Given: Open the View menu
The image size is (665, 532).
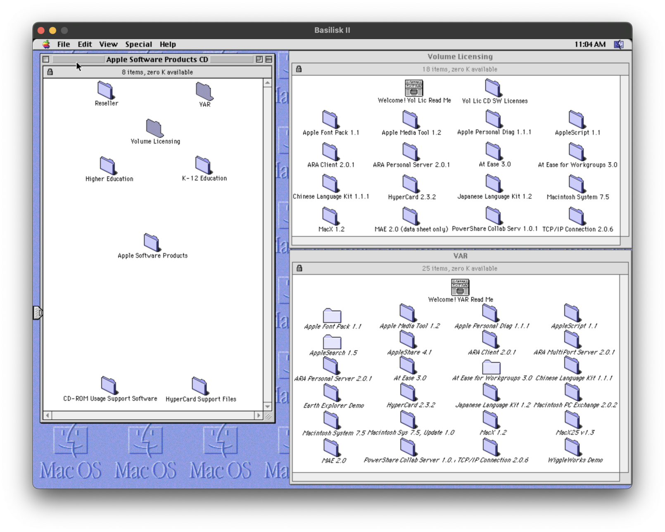Looking at the screenshot, I should 108,44.
